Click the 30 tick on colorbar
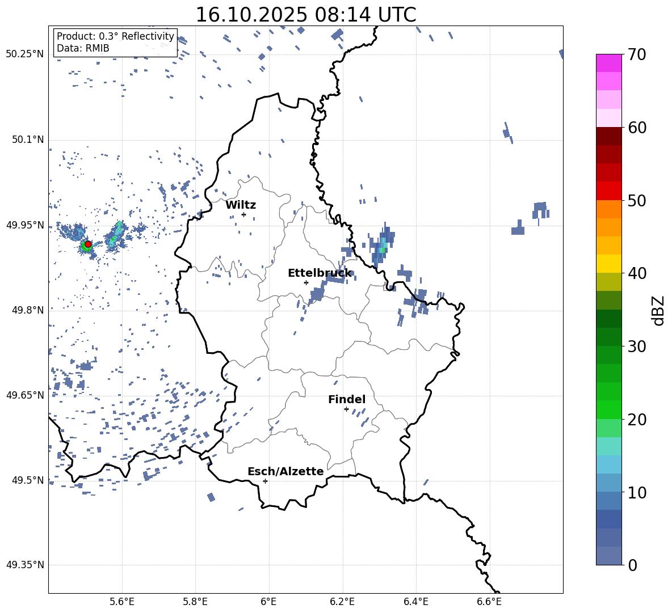This screenshot has width=672, height=613. (x=637, y=346)
